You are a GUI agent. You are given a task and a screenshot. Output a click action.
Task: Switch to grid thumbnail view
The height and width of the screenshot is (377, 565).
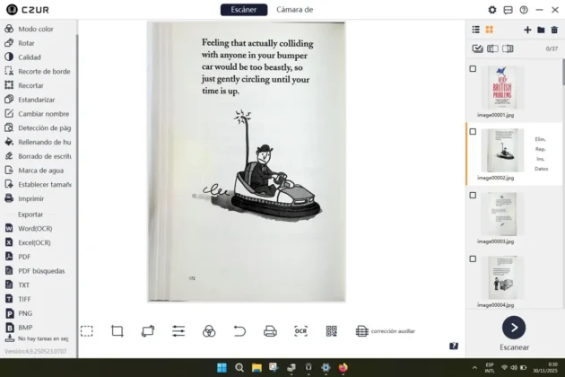[x=489, y=30]
